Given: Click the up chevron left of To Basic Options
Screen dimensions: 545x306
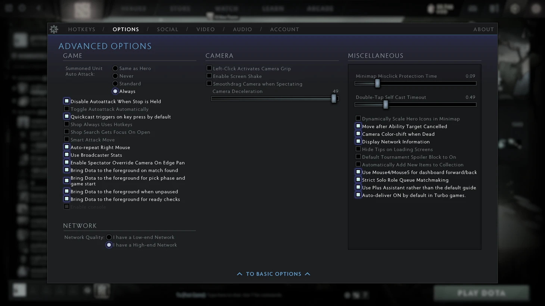Looking at the screenshot, I should pyautogui.click(x=240, y=274).
